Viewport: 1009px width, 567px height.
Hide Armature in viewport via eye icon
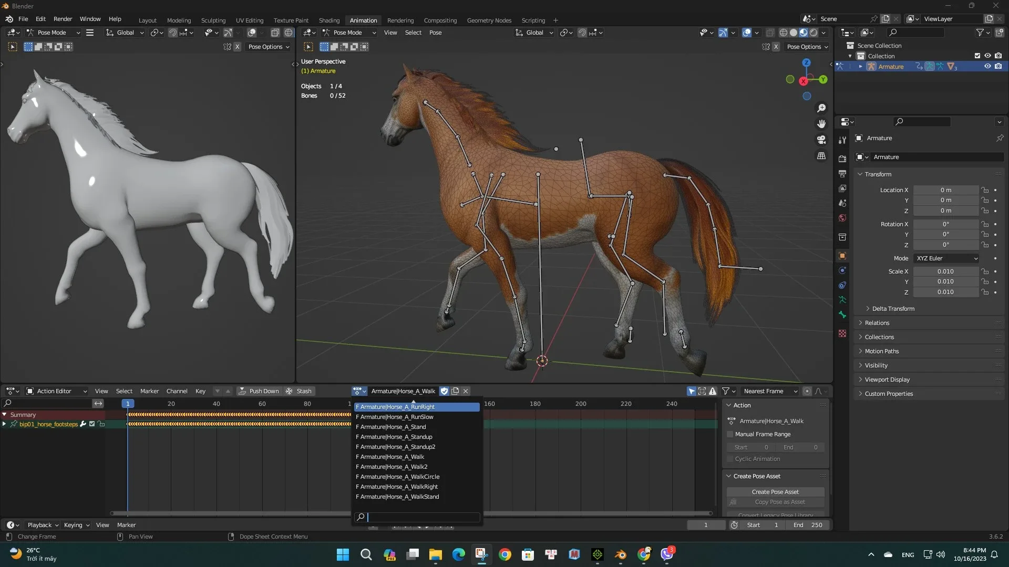[987, 67]
